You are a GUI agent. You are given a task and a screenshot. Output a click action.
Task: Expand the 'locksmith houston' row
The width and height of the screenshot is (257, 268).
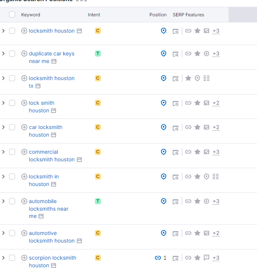click(x=3, y=31)
